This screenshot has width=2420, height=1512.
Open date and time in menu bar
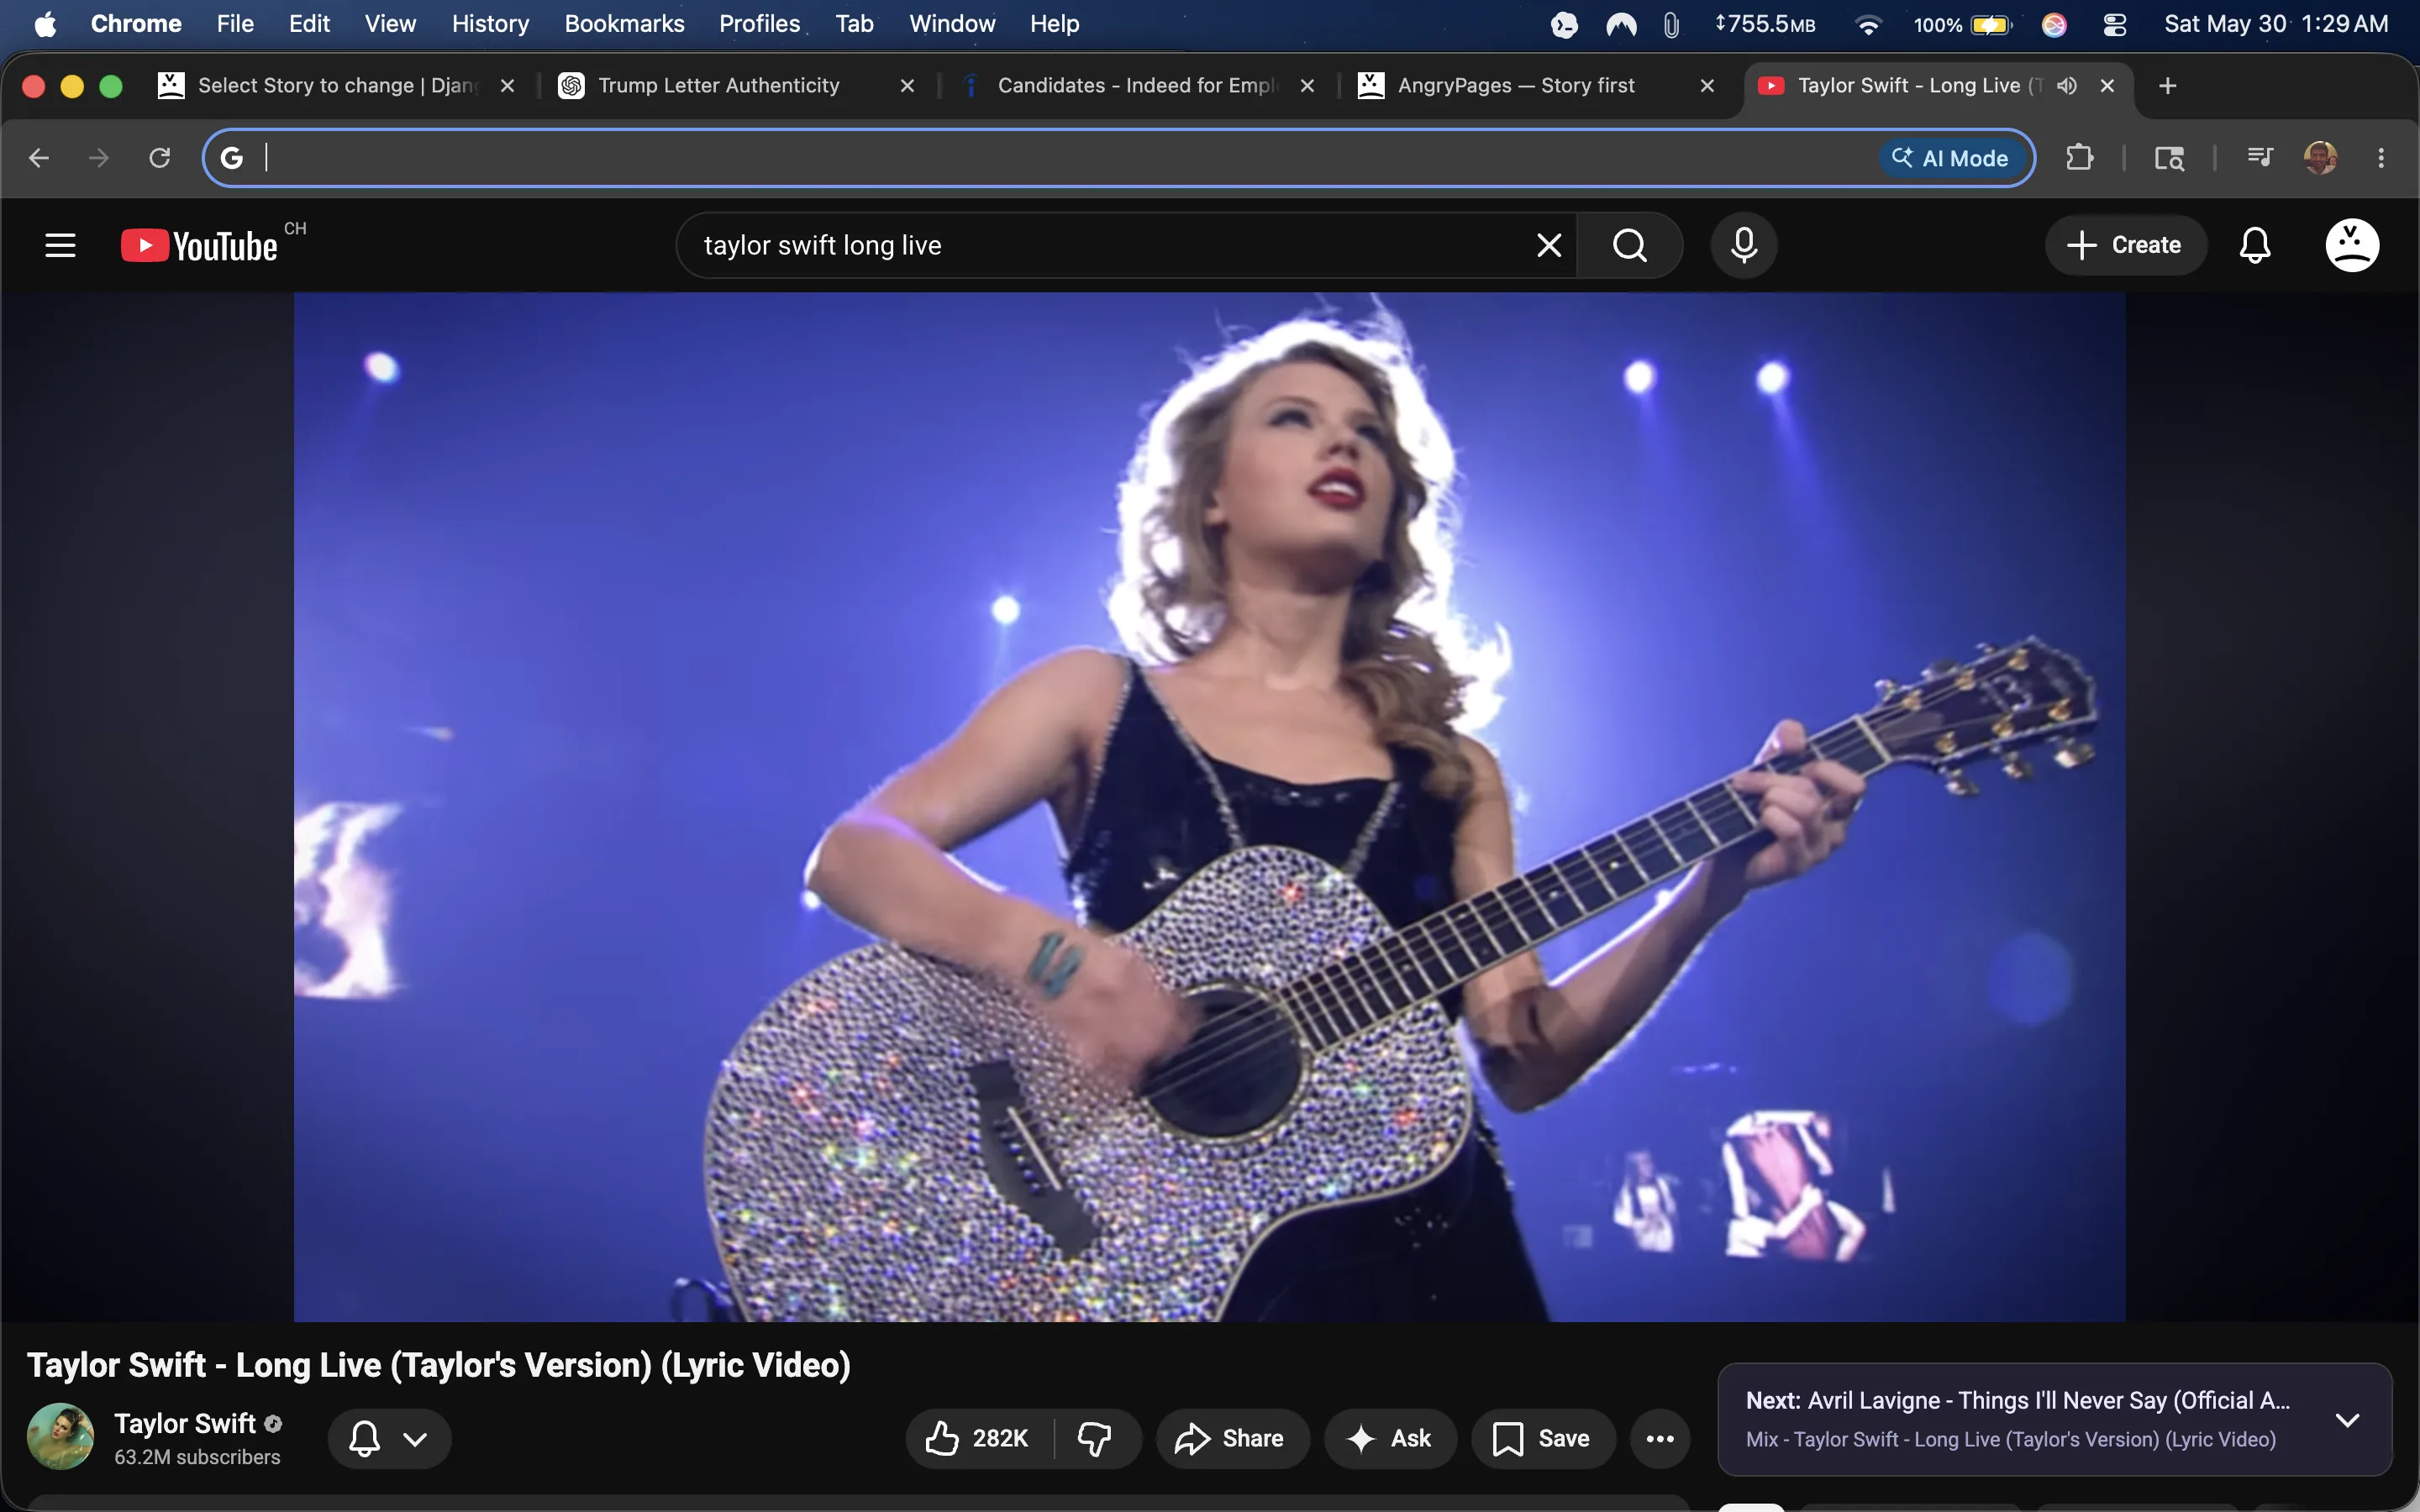pyautogui.click(x=2276, y=24)
